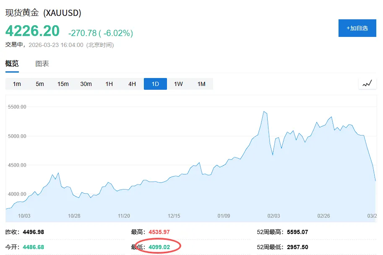Select the 15m timeframe
The width and height of the screenshot is (383, 255).
63,83
